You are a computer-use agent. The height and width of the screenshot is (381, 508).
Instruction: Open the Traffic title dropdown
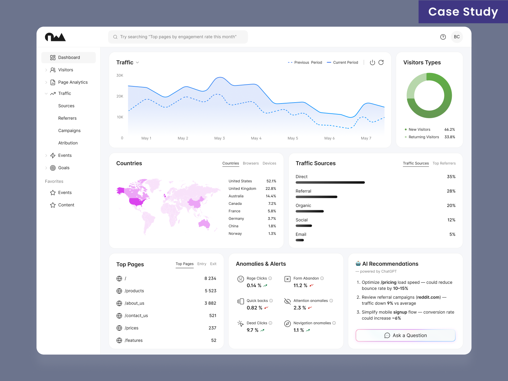(137, 63)
